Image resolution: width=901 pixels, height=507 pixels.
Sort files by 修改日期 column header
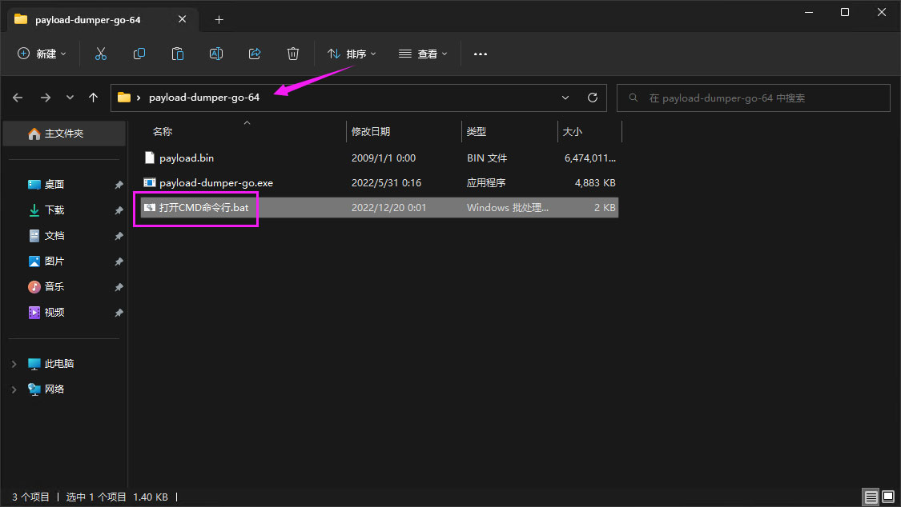[371, 131]
